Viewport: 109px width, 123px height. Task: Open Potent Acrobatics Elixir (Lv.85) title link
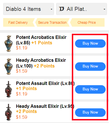(x=41, y=40)
